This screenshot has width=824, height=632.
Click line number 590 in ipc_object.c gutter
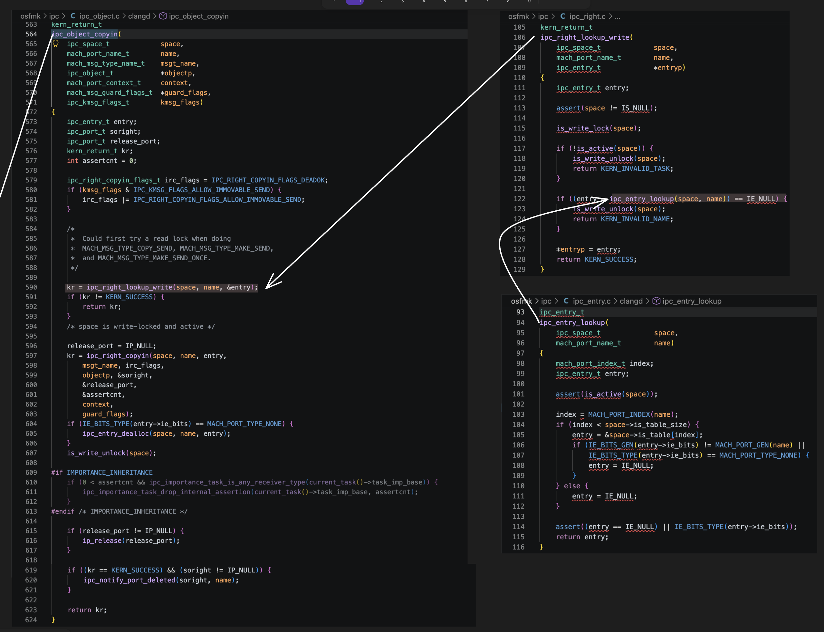pyautogui.click(x=31, y=287)
